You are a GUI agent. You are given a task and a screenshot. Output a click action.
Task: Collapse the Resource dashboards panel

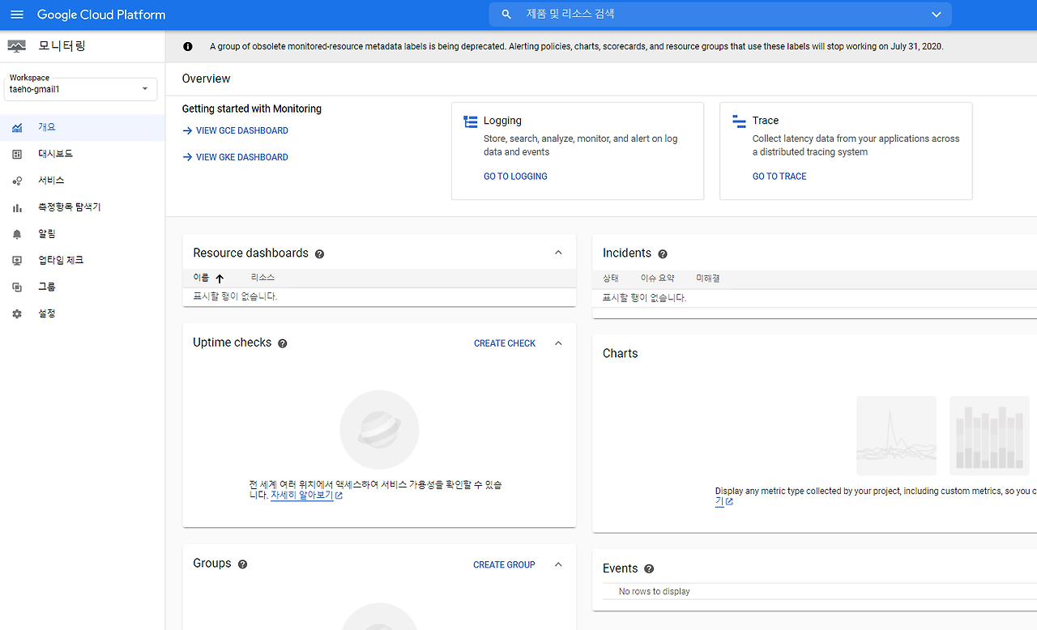pyautogui.click(x=558, y=253)
